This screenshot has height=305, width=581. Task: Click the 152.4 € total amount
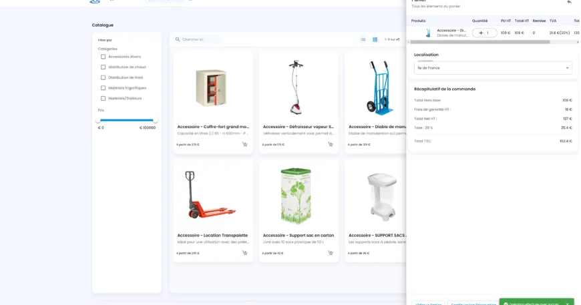566,141
